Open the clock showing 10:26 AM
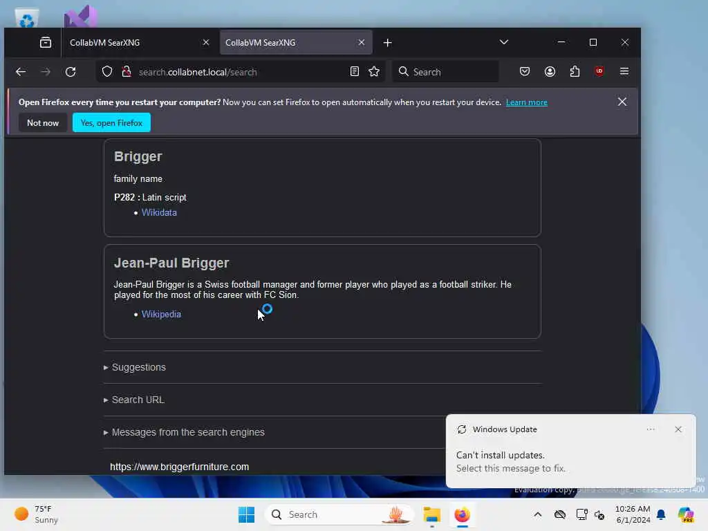 (633, 514)
